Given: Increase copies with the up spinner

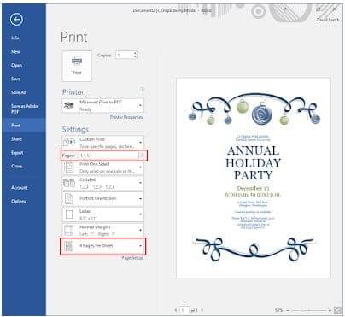Looking at the screenshot, I should pos(135,53).
